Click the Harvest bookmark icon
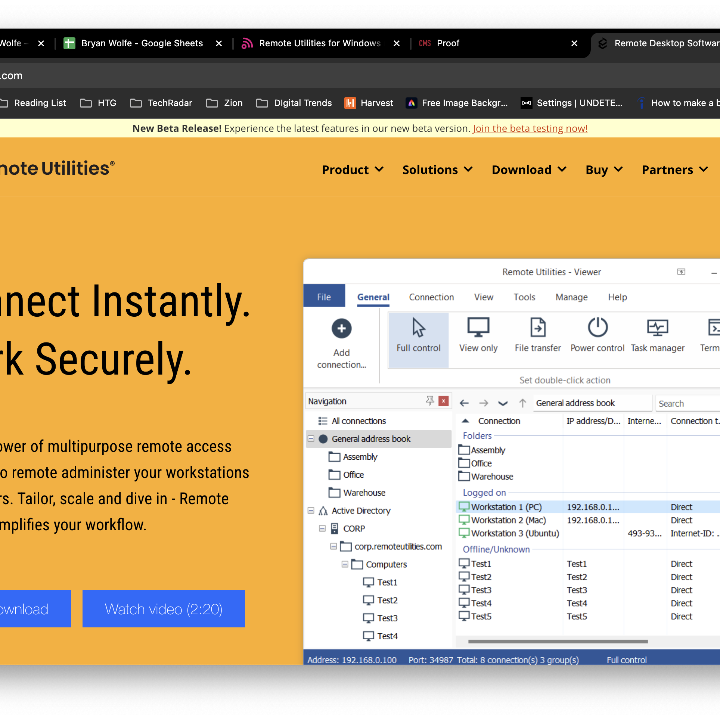The height and width of the screenshot is (720, 720). 350,103
